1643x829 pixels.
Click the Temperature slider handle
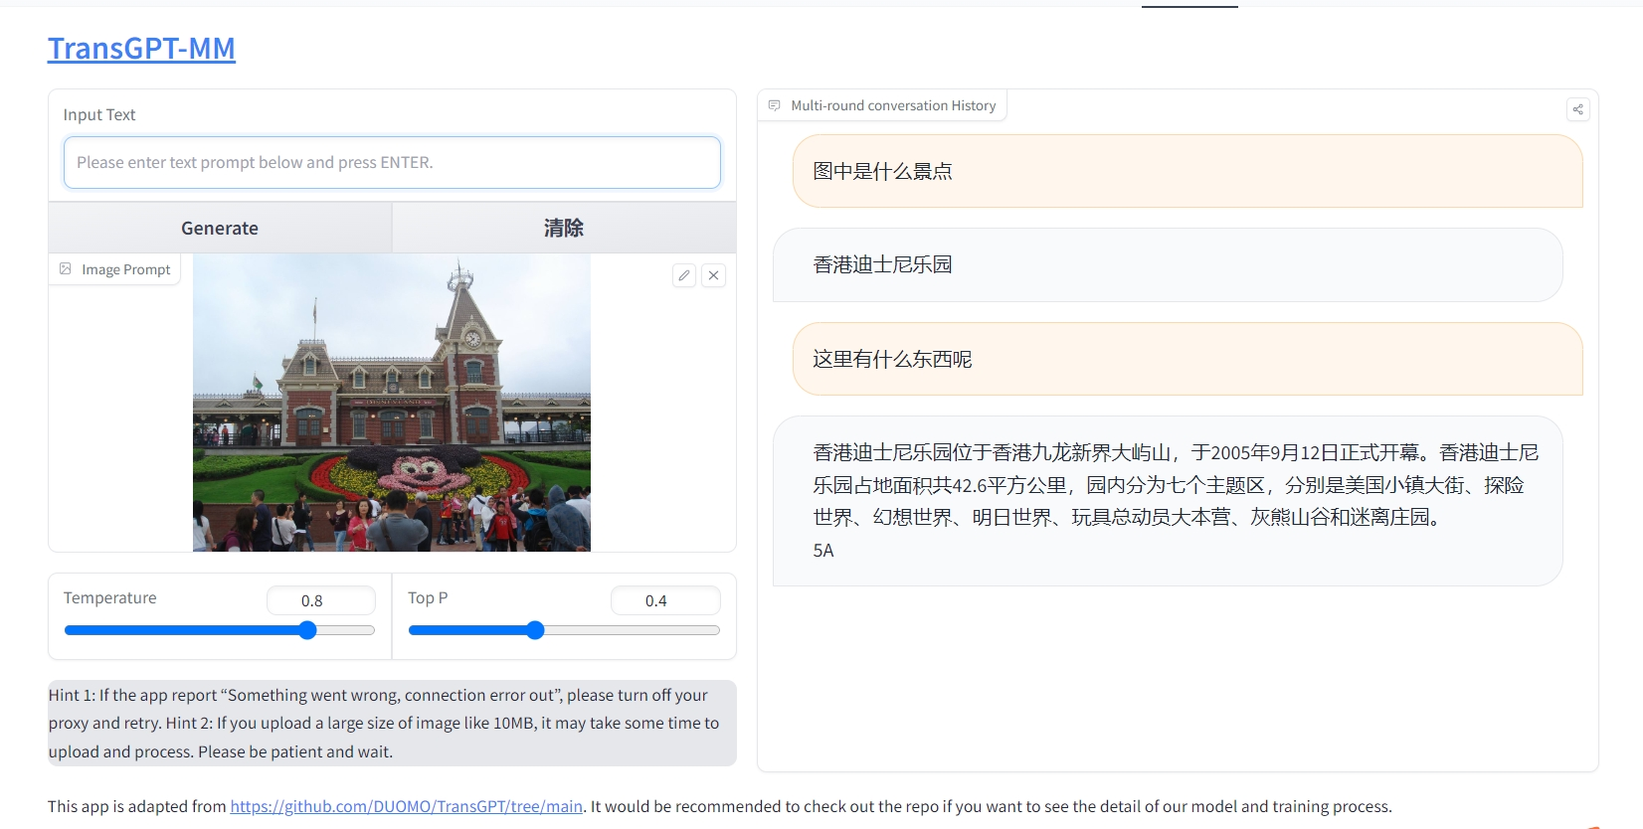point(307,630)
